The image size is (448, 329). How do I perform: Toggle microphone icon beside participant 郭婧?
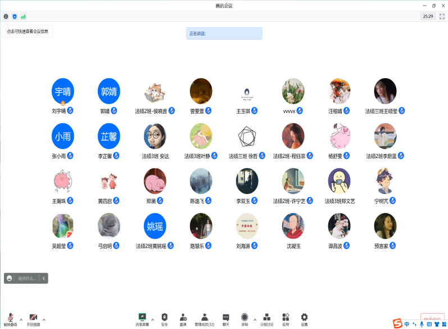click(114, 111)
